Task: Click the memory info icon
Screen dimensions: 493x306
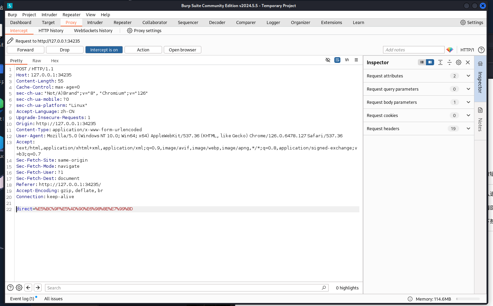Action: 410,299
